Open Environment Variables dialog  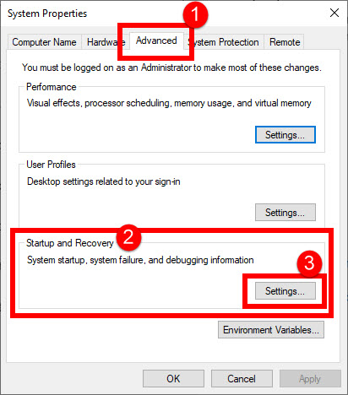pos(271,330)
